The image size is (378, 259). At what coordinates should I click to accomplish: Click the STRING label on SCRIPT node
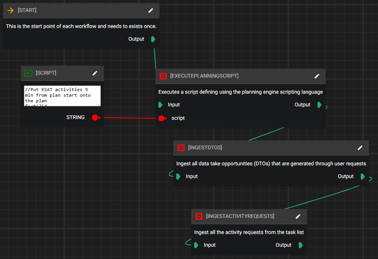tap(75, 117)
